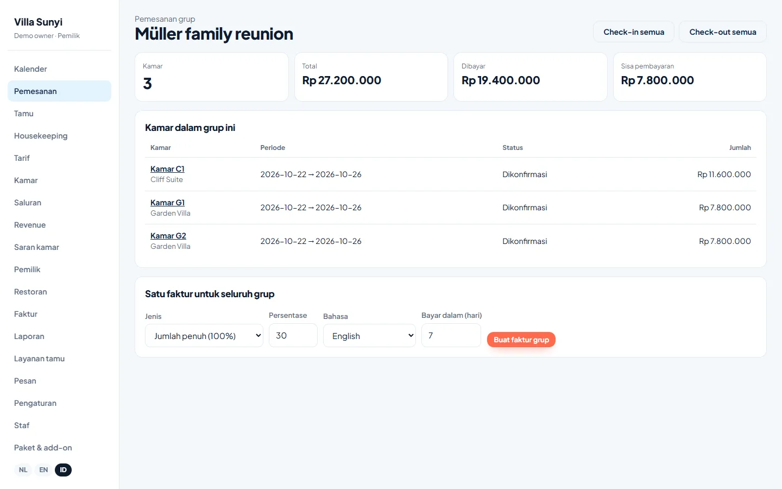
Task: Click the Sisa pembayaran Rp 7.800.000 value
Action: coord(658,80)
